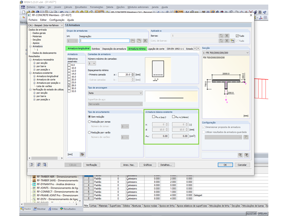Viewport: 288px width, 216px height.
Task: Collapse the Armadura necessária tree node
Action: coord(30,59)
